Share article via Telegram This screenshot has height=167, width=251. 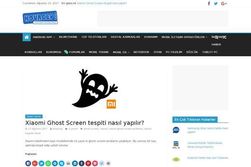(x=55, y=163)
